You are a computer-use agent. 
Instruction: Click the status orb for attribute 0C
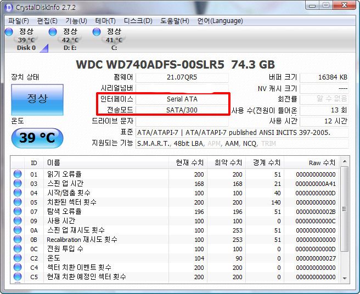pos(18,249)
